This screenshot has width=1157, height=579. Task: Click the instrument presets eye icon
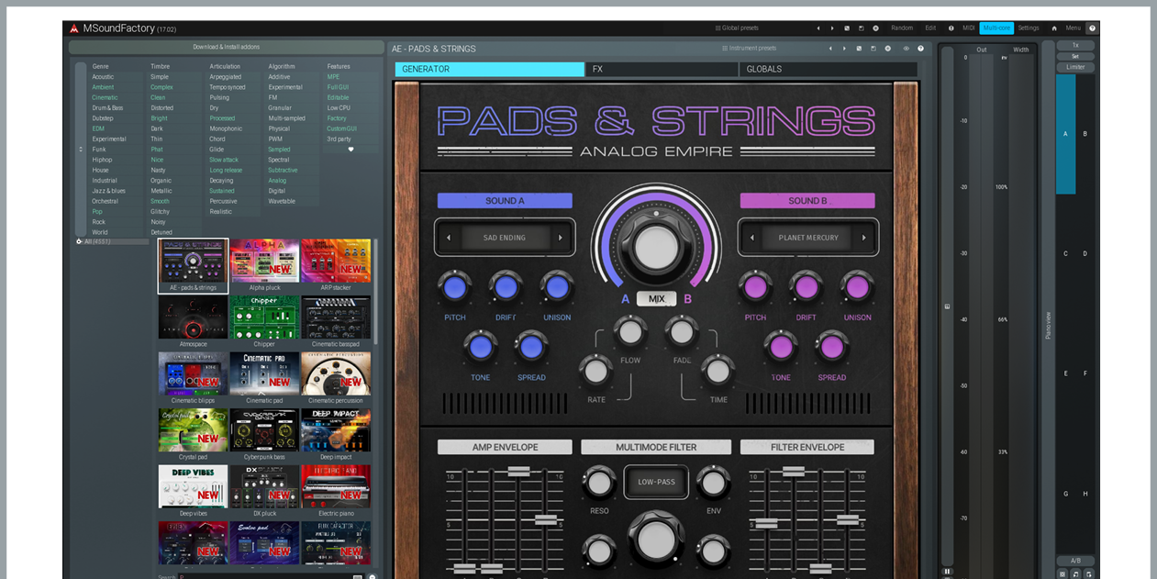point(906,49)
